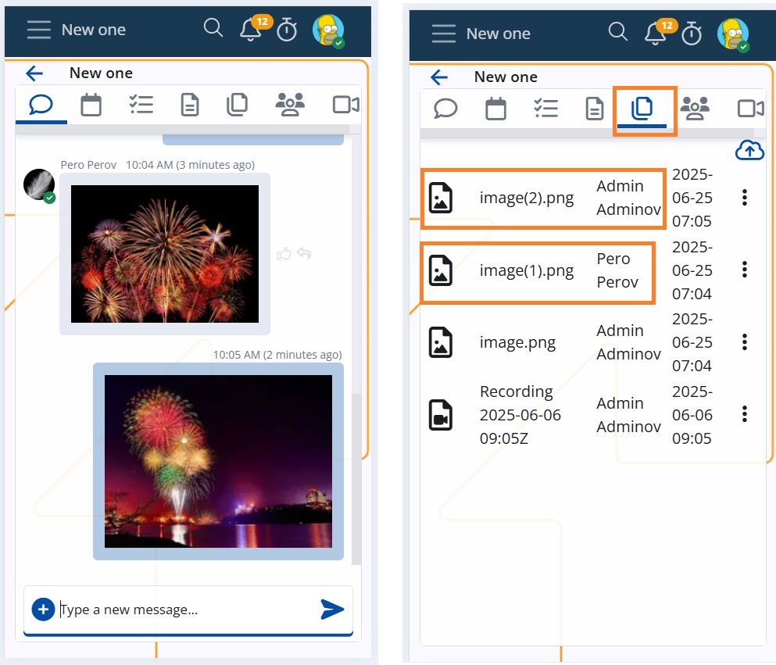This screenshot has height=665, width=776.
Task: Click blue plus attachment button
Action: [43, 609]
